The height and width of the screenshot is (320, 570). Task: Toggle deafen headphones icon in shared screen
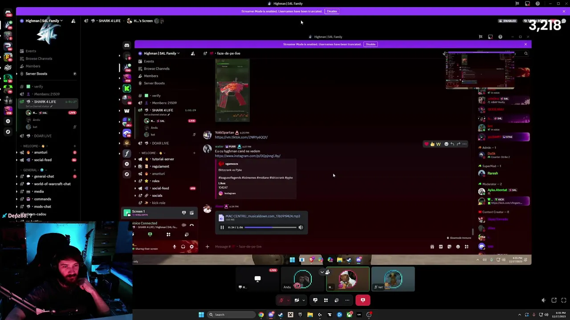(183, 247)
